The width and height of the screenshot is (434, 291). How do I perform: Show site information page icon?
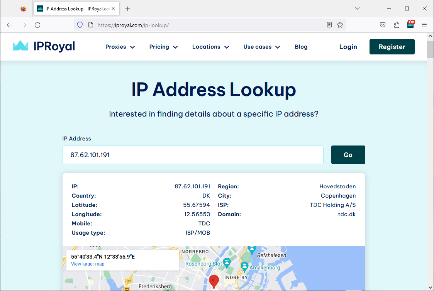click(90, 25)
